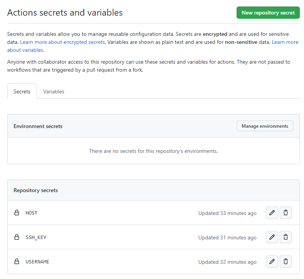This screenshot has height=279, width=304.
Task: Delete the SSH_KEY secret trash icon
Action: pyautogui.click(x=286, y=237)
